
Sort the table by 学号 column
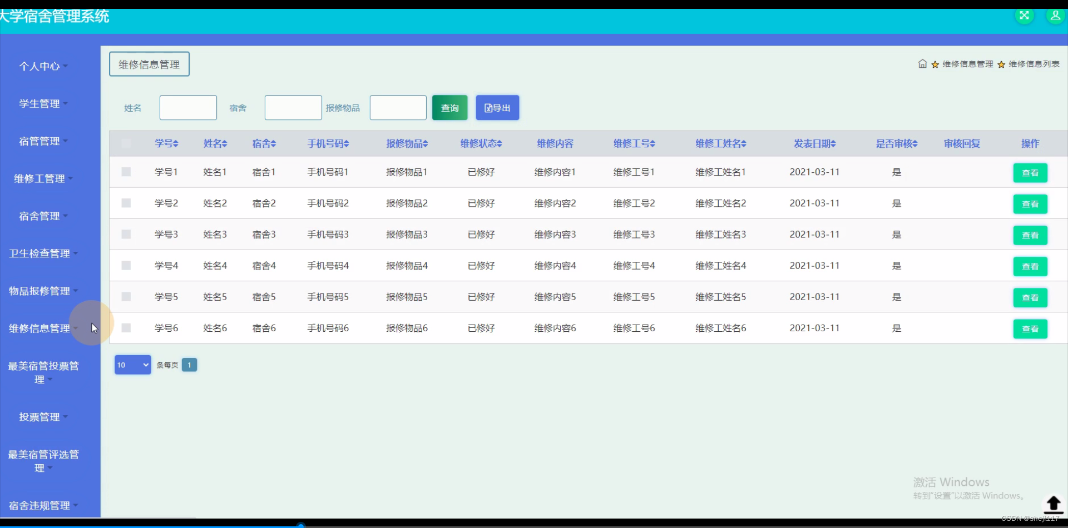tap(166, 143)
